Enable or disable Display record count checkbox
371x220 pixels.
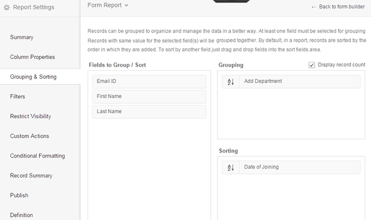pos(312,65)
